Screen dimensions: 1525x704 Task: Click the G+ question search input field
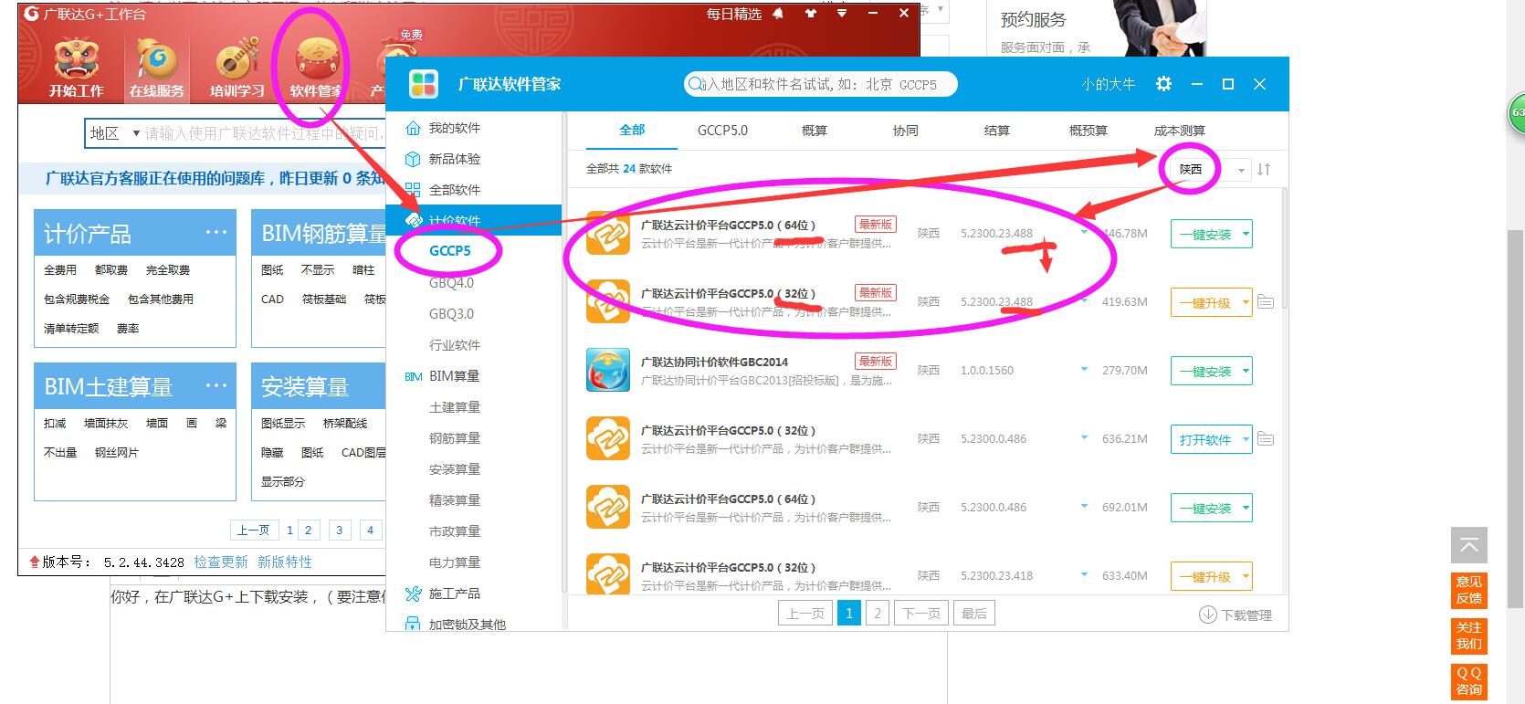(x=265, y=133)
